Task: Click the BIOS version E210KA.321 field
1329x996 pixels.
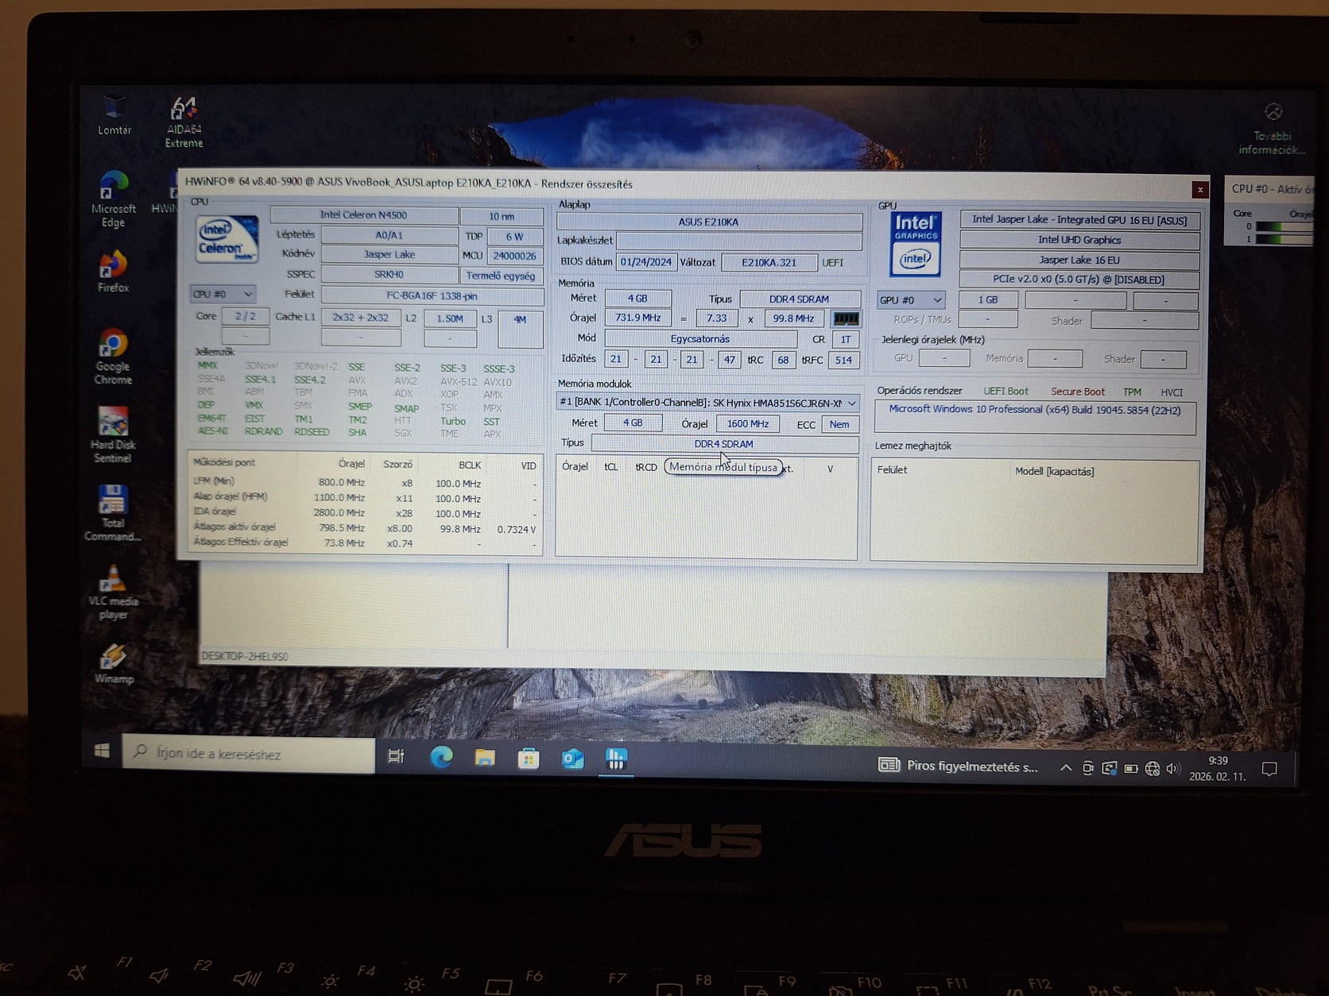Action: pyautogui.click(x=769, y=262)
